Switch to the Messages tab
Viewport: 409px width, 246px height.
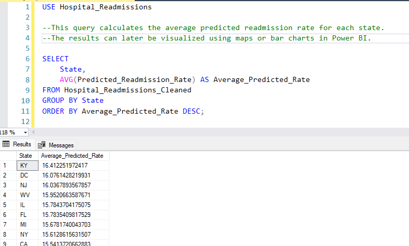56,145
